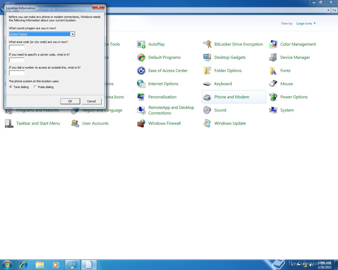The height and width of the screenshot is (270, 338).
Task: Open the User Accounts icon
Action: [75, 123]
